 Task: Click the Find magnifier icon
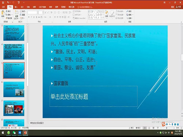click(x=127, y=11)
